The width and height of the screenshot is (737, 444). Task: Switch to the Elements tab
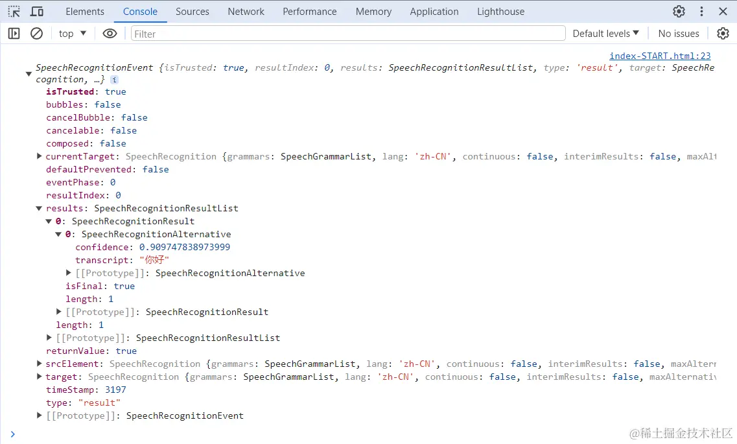[85, 11]
